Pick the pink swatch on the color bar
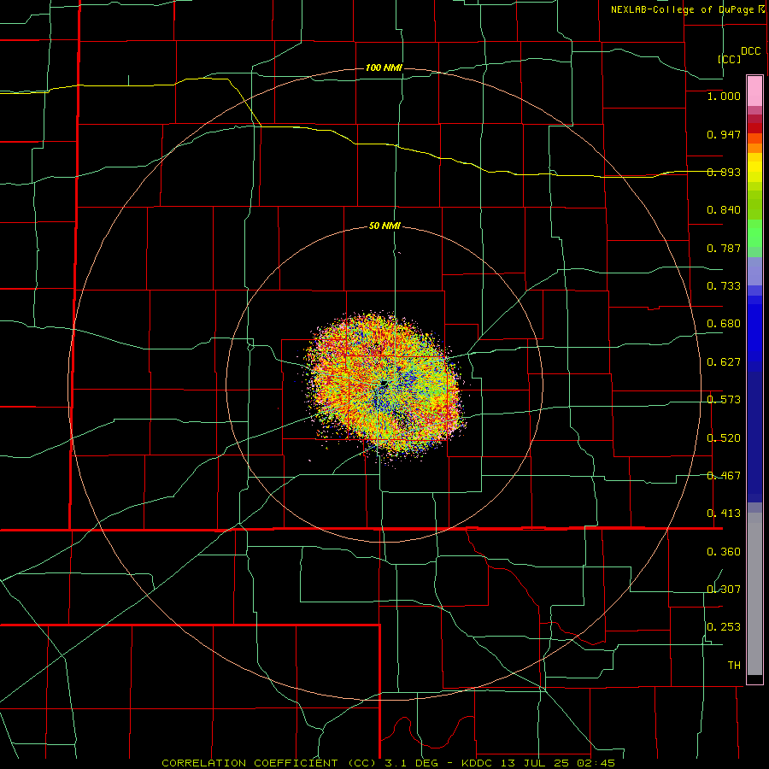This screenshot has width=769, height=769. point(754,91)
